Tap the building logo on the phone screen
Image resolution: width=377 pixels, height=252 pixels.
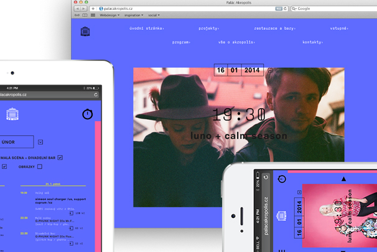click(x=281, y=215)
